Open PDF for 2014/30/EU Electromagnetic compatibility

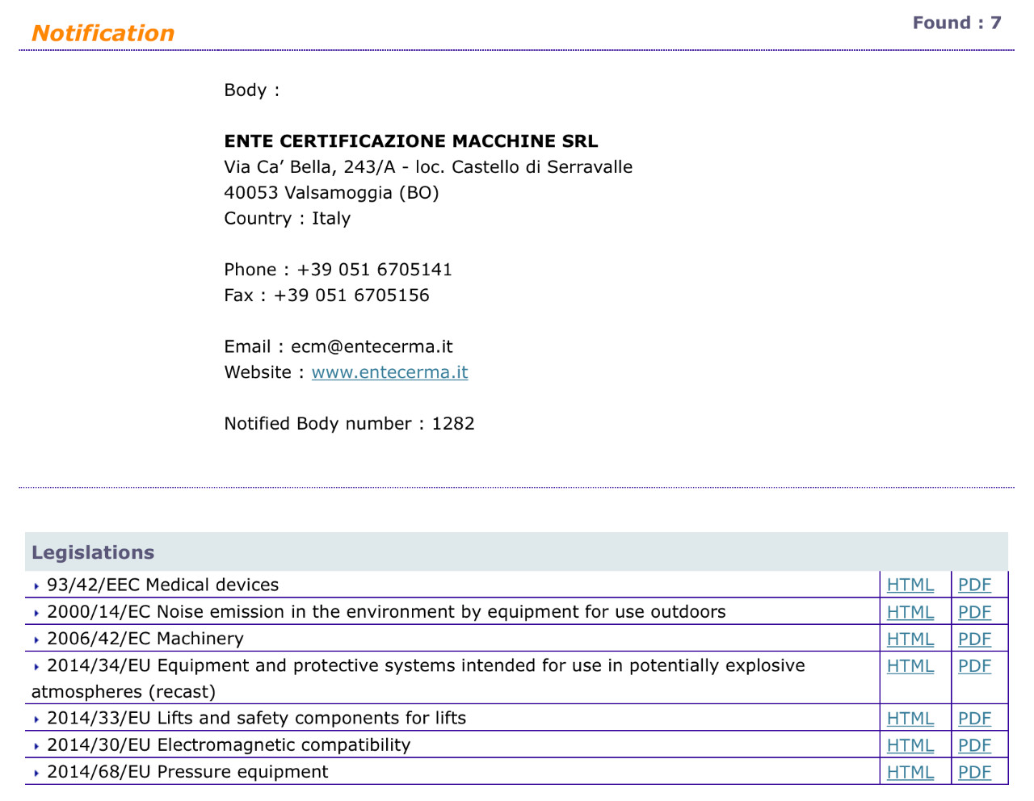[973, 745]
